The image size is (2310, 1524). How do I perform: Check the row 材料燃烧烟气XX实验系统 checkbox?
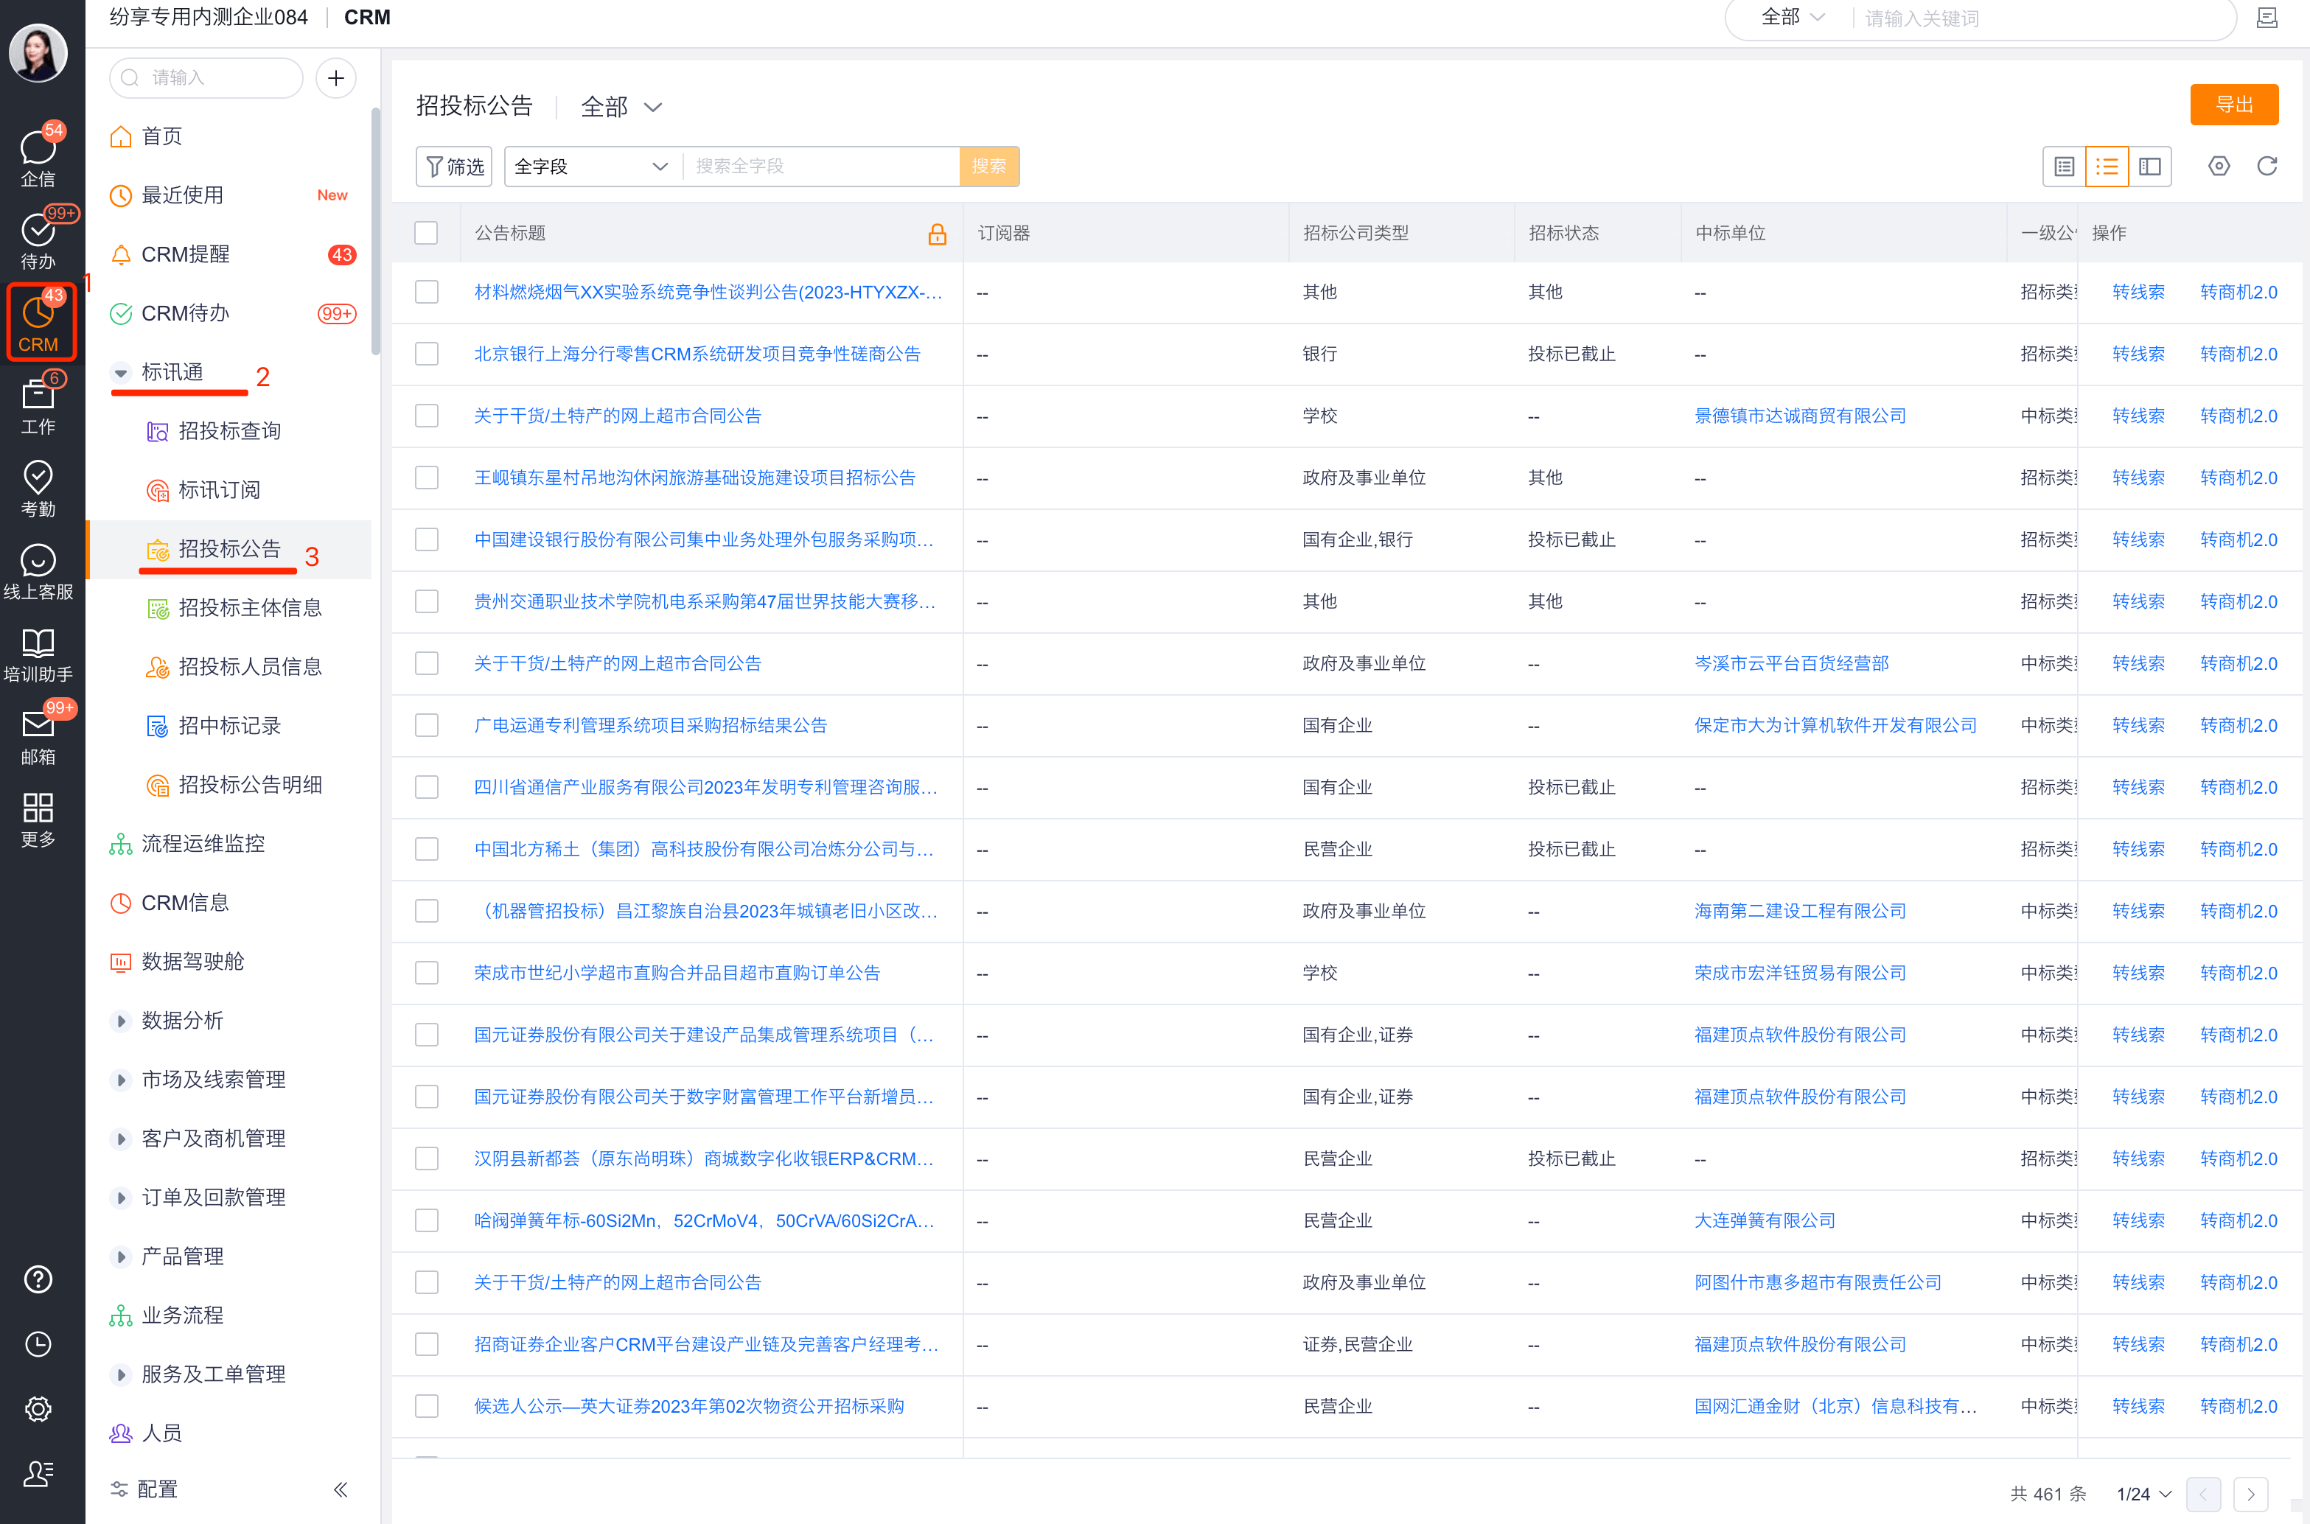point(425,292)
